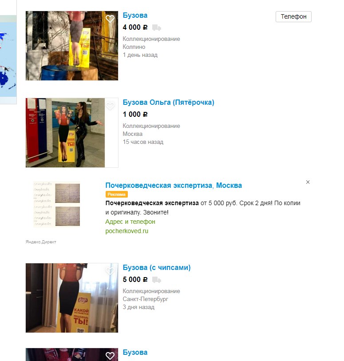Open the Колпино listing photo thumbnail
Screen dimensions: 344x361
pyautogui.click(x=72, y=46)
